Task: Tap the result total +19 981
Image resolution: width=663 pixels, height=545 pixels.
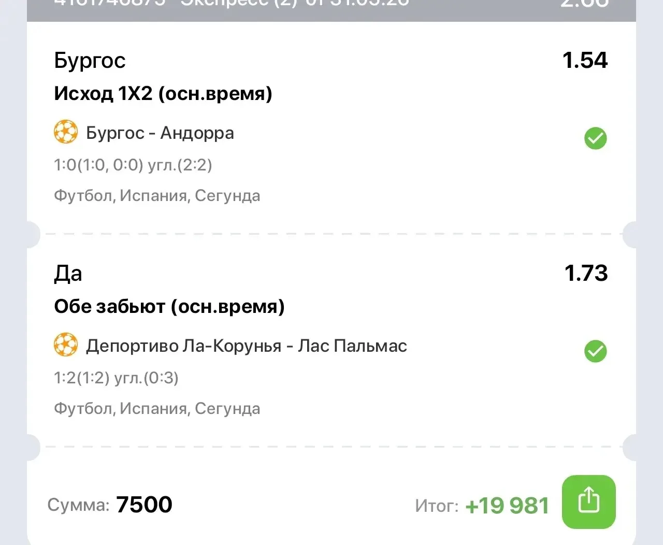Action: pos(507,506)
